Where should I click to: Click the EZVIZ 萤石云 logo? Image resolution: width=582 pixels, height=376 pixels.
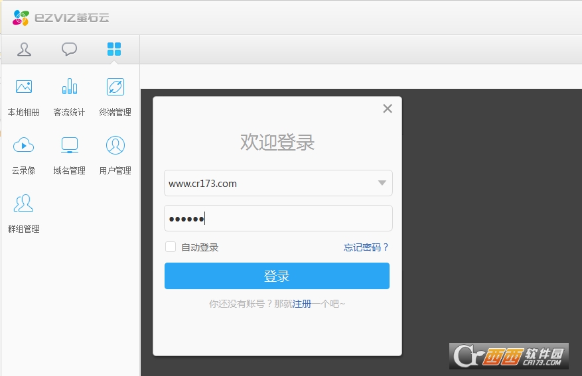[x=60, y=18]
